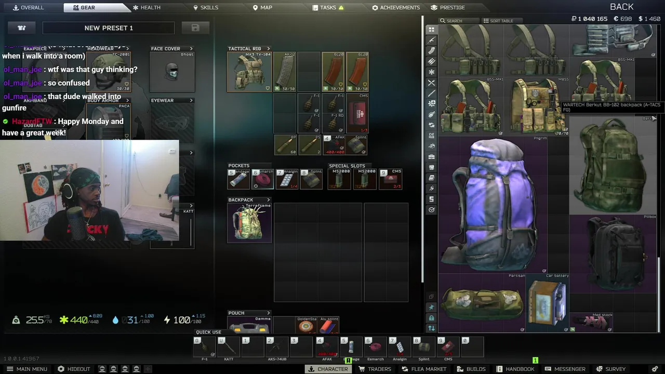Open the Map tab
Screen dimensions: 665x374
(262, 7)
